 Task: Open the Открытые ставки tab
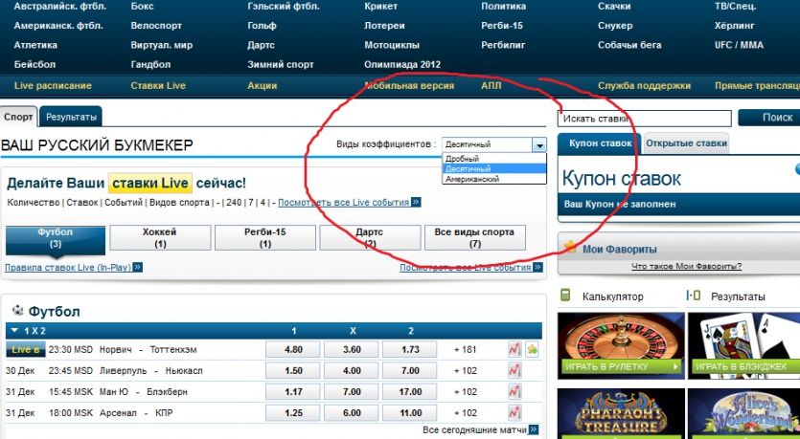point(686,143)
